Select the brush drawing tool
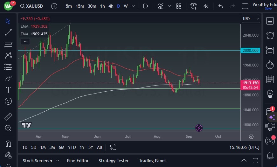Screen dimensions: 277x167 click(x=8, y=78)
